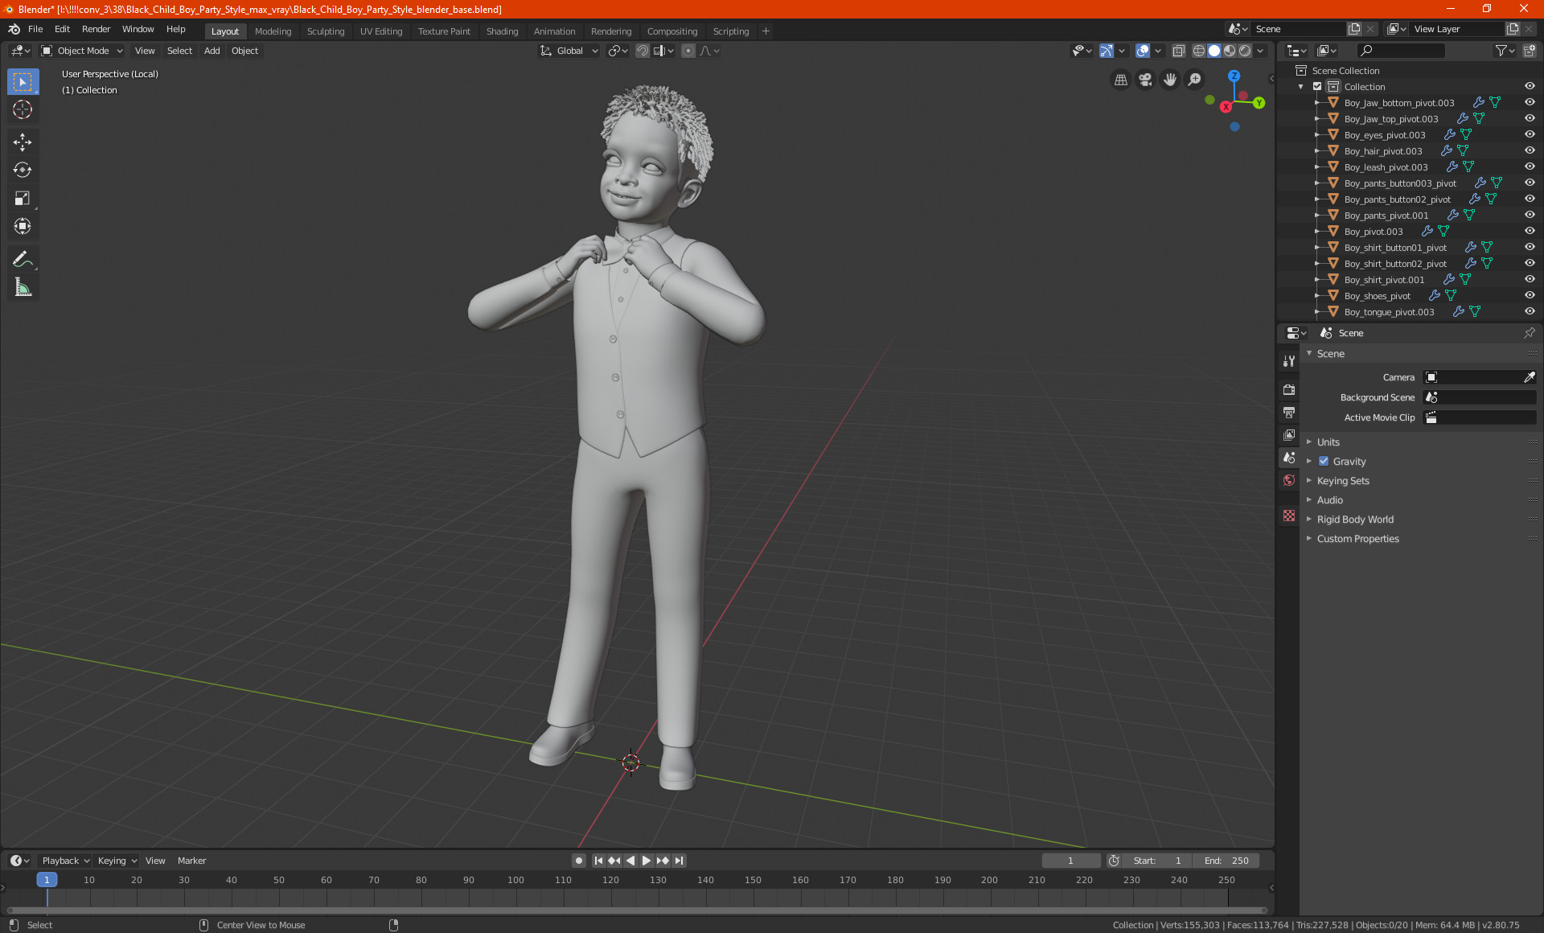This screenshot has height=933, width=1544.
Task: Activate the Rotate tool
Action: 23,170
